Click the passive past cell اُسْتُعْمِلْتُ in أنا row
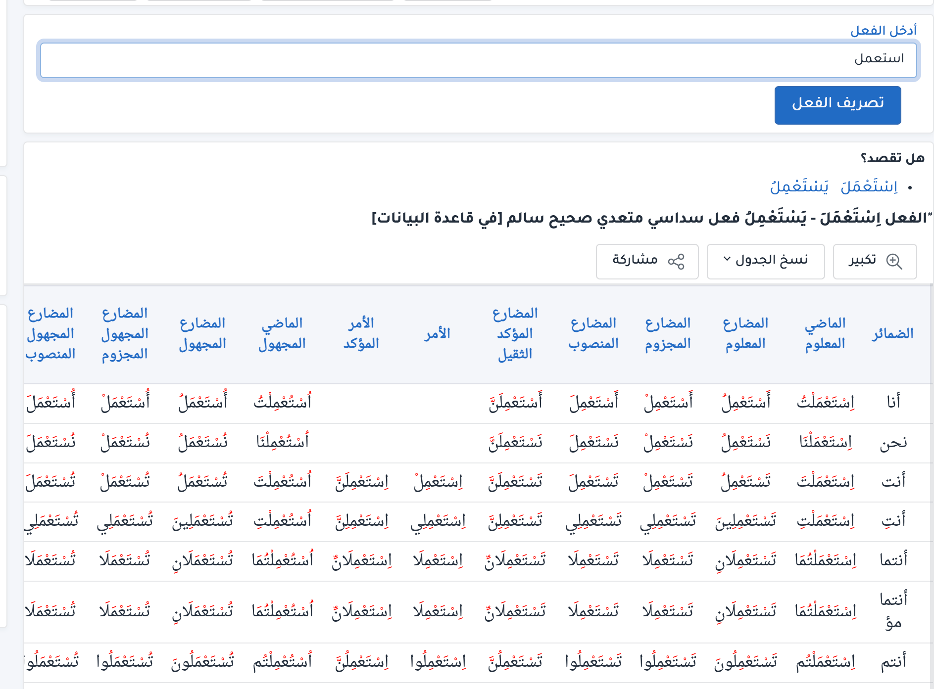Image resolution: width=934 pixels, height=689 pixels. coord(282,402)
